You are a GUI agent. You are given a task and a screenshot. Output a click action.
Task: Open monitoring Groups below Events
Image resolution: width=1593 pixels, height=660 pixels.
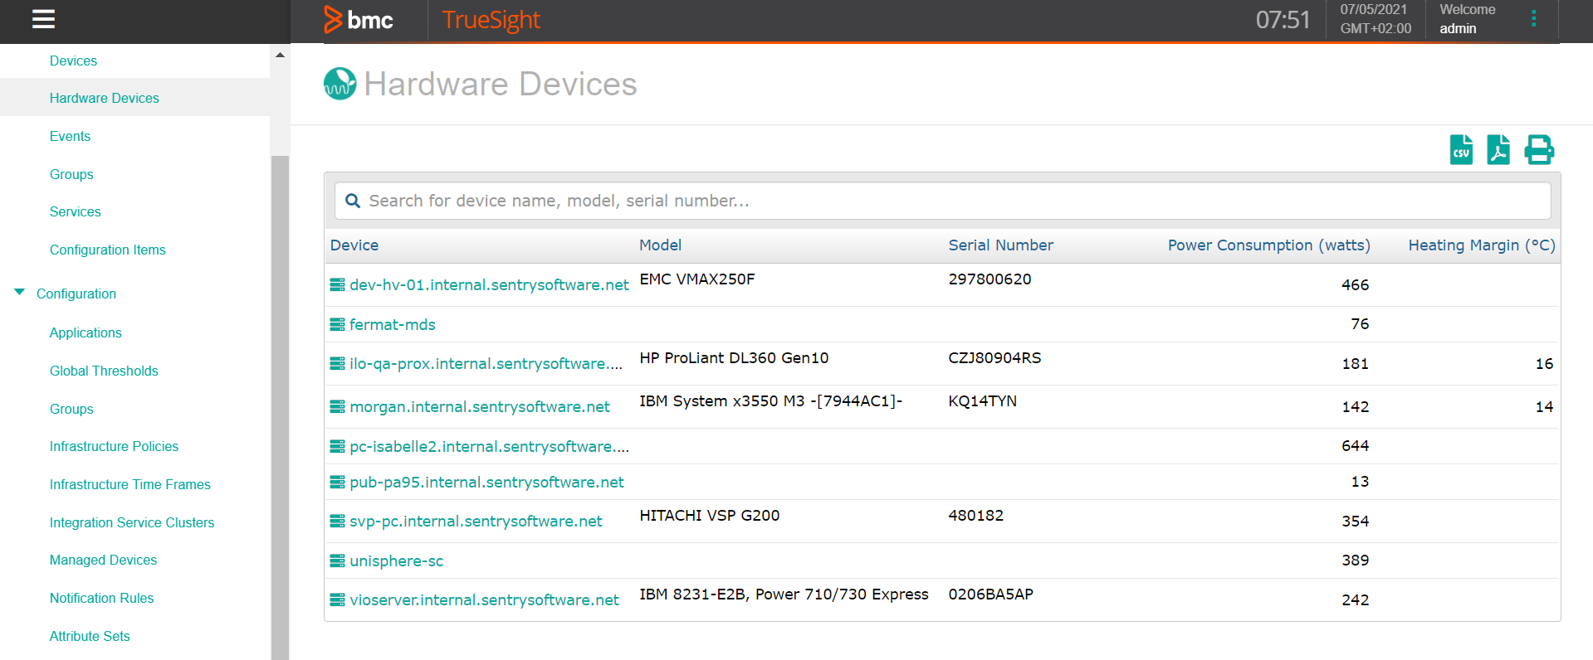pos(71,174)
